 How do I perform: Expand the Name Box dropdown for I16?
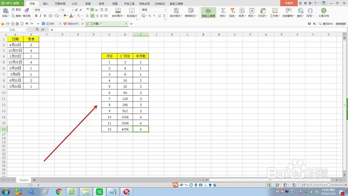pos(26,30)
